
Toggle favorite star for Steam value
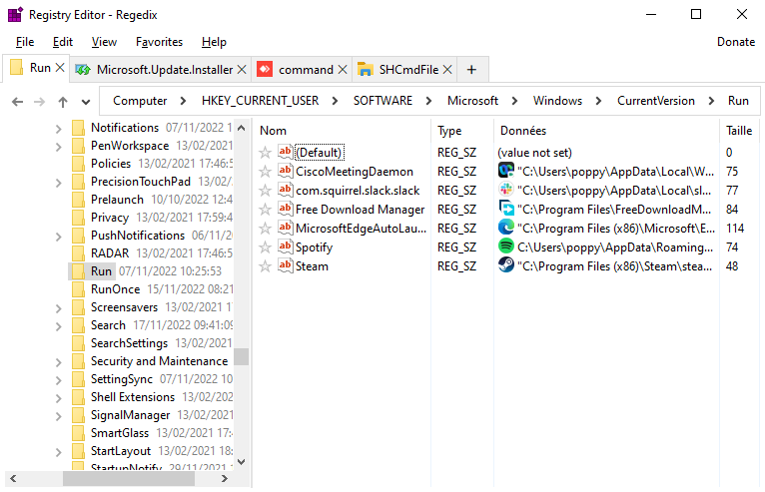coord(265,266)
